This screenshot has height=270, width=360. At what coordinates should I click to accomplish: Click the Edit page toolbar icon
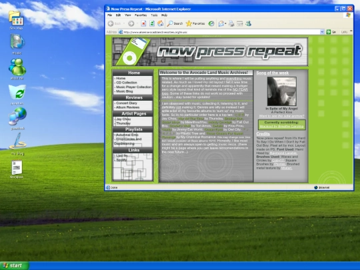pos(240,23)
